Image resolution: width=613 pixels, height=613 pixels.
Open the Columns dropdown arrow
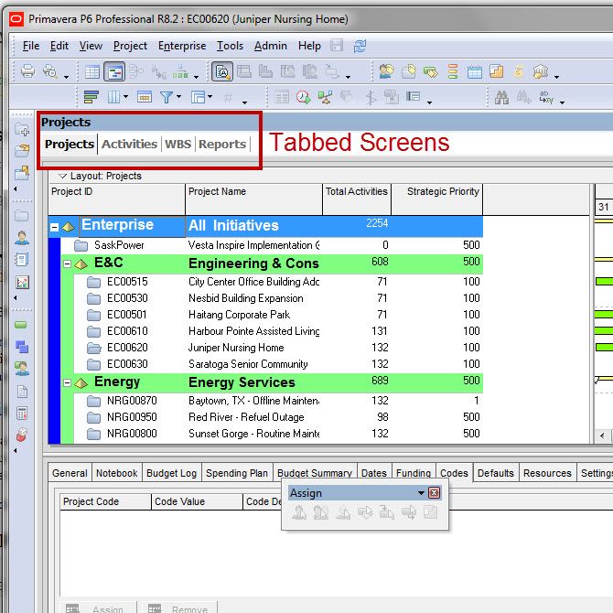click(x=126, y=97)
